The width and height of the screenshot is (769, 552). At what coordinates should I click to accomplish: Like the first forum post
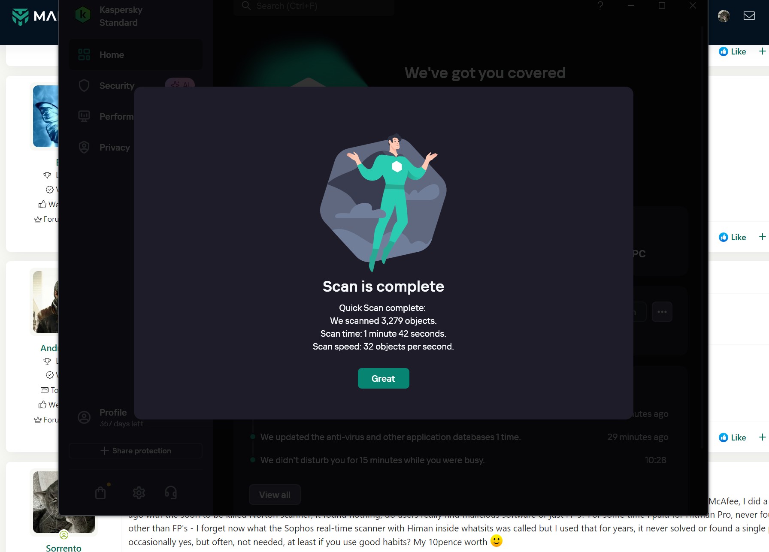(x=733, y=51)
